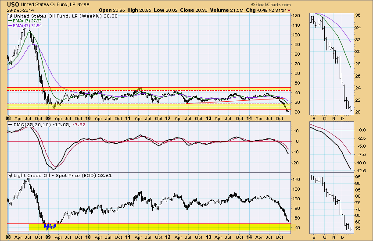Click the 55 label on zoomed crude axis
Image resolution: width=373 pixels, height=241 pixels.
[358, 228]
